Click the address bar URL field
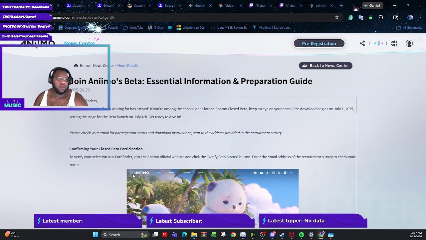Image resolution: width=426 pixels, height=240 pixels. click(x=193, y=17)
